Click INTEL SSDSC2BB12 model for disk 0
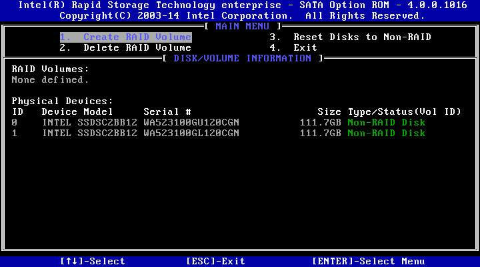The width and height of the screenshot is (480, 267). click(89, 122)
